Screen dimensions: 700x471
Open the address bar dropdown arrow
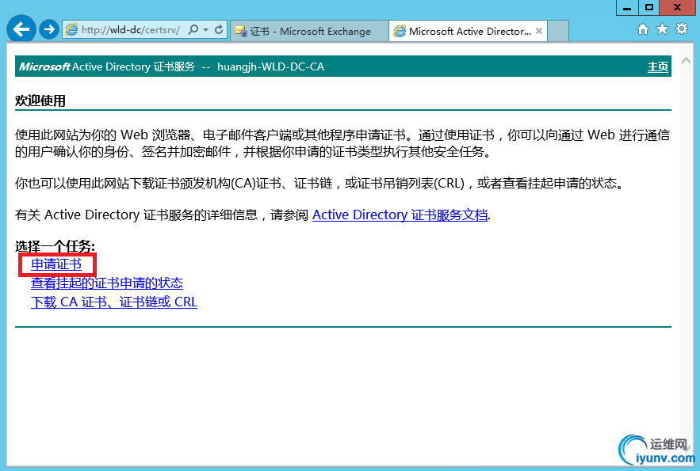click(x=206, y=30)
